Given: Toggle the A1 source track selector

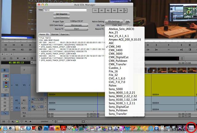Looking at the screenshot, I should (x=17, y=100).
